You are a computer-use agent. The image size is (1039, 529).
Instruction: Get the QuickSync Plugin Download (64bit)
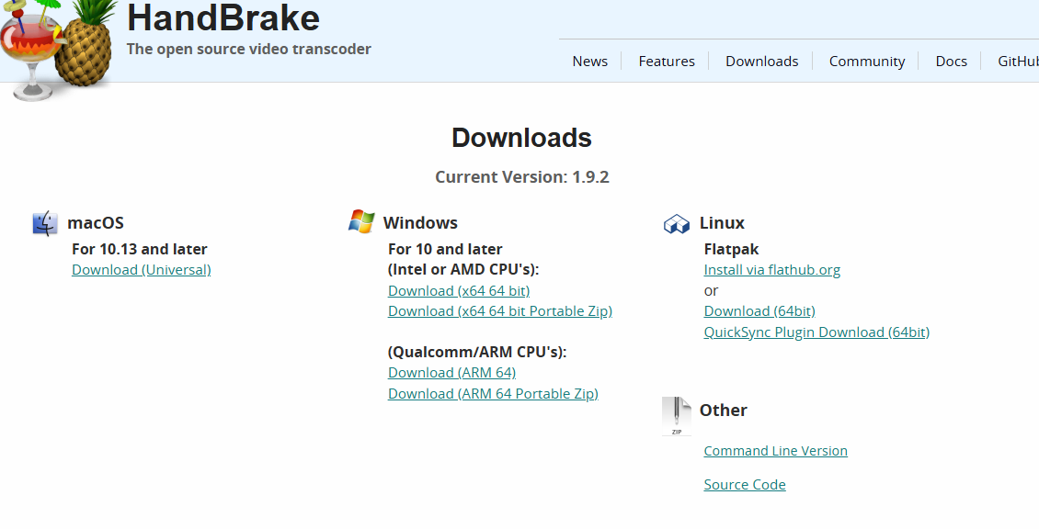pos(816,332)
